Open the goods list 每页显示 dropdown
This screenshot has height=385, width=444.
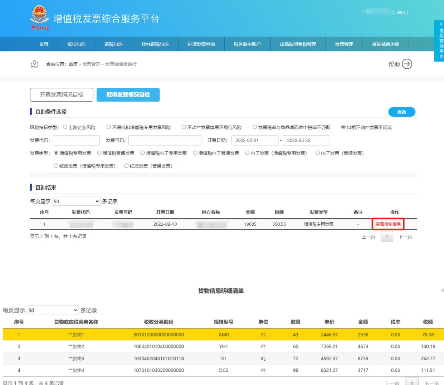coord(53,310)
